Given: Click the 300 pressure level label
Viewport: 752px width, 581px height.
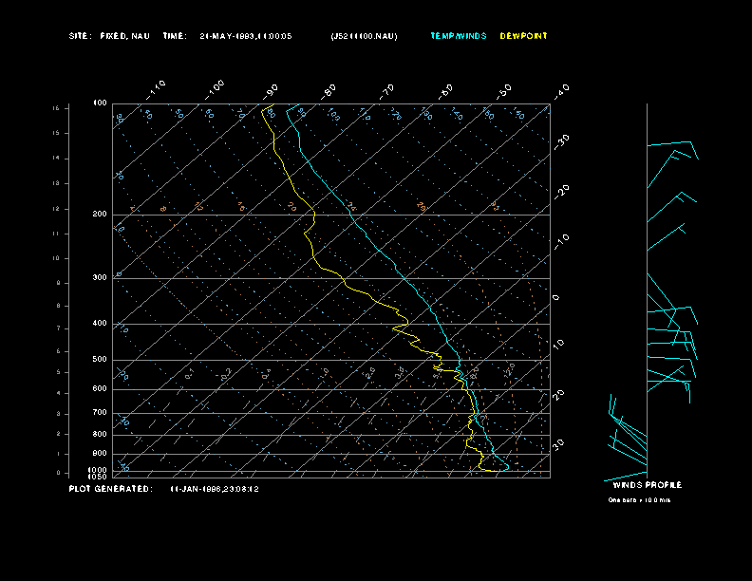Looking at the screenshot, I should tap(100, 278).
